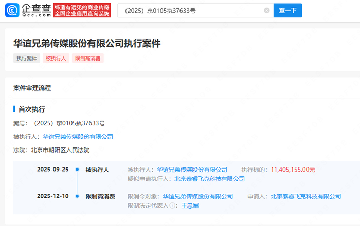This screenshot has height=226, width=360.
Task: Open 限消令对象 华谊兄弟 company link
Action: (198, 196)
